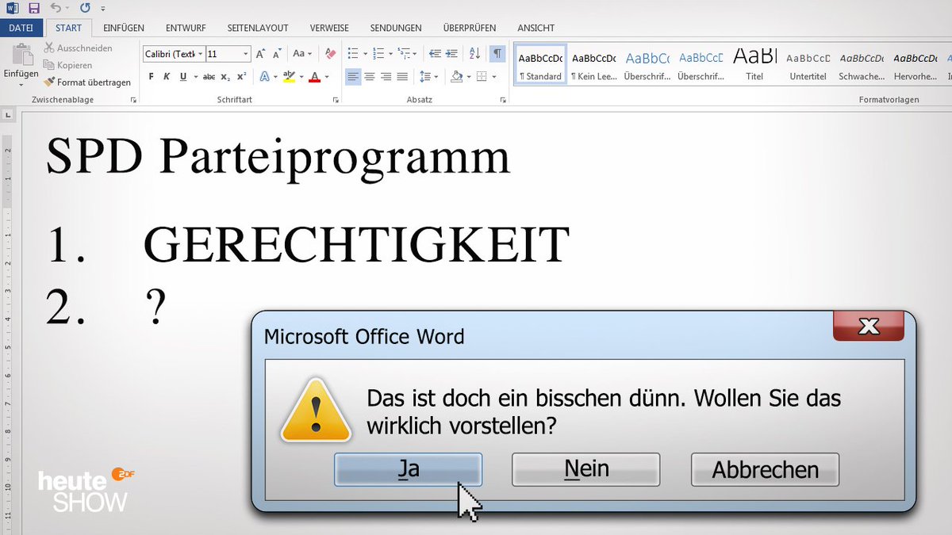Click Nein in the Word dialog

click(x=586, y=469)
